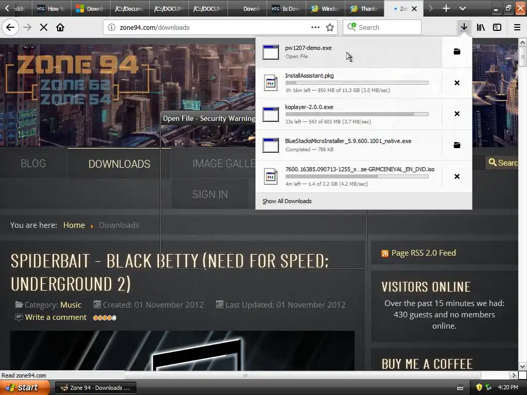This screenshot has height=395, width=527.
Task: Open the Library icon in toolbar
Action: point(481,27)
